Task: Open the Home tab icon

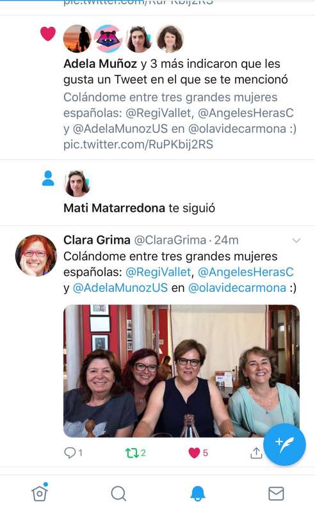Action: pos(40,493)
